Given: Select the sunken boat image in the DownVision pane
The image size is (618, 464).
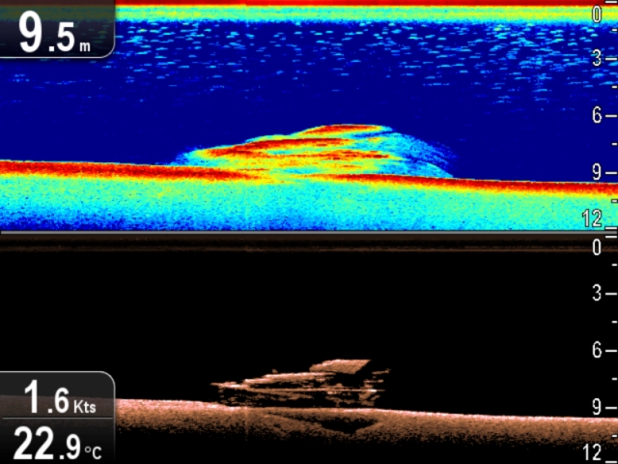Looking at the screenshot, I should click(x=301, y=383).
